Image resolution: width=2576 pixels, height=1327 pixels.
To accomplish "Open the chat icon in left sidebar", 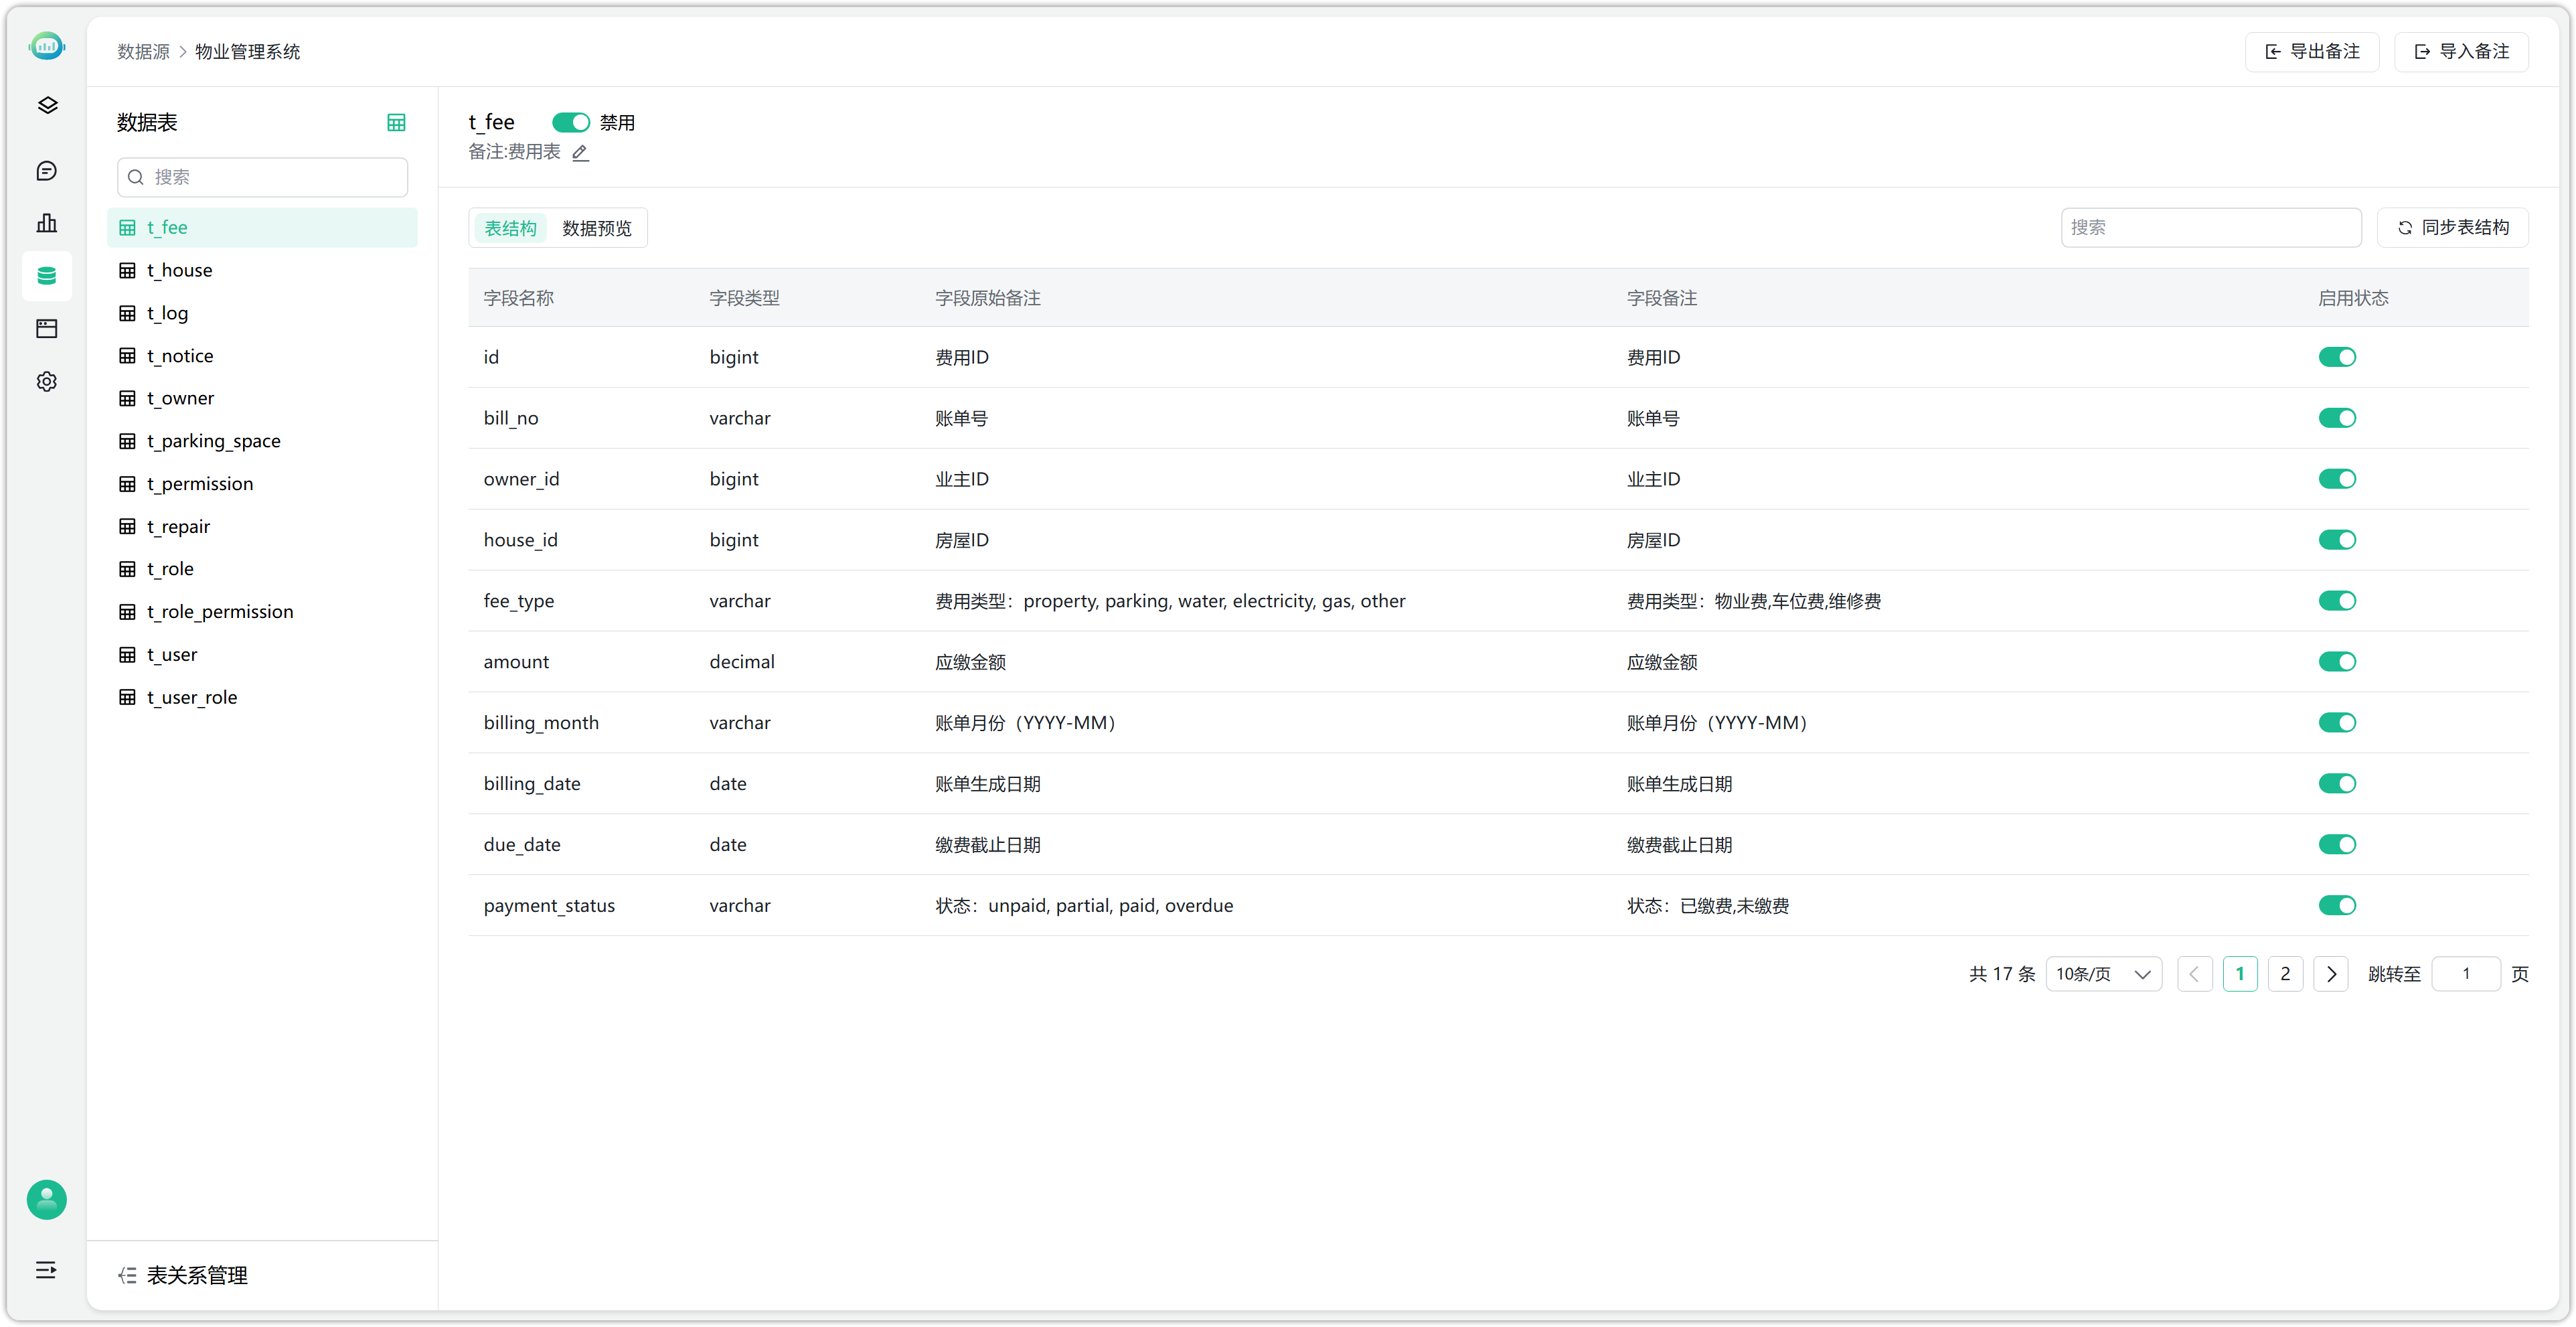I will [46, 171].
